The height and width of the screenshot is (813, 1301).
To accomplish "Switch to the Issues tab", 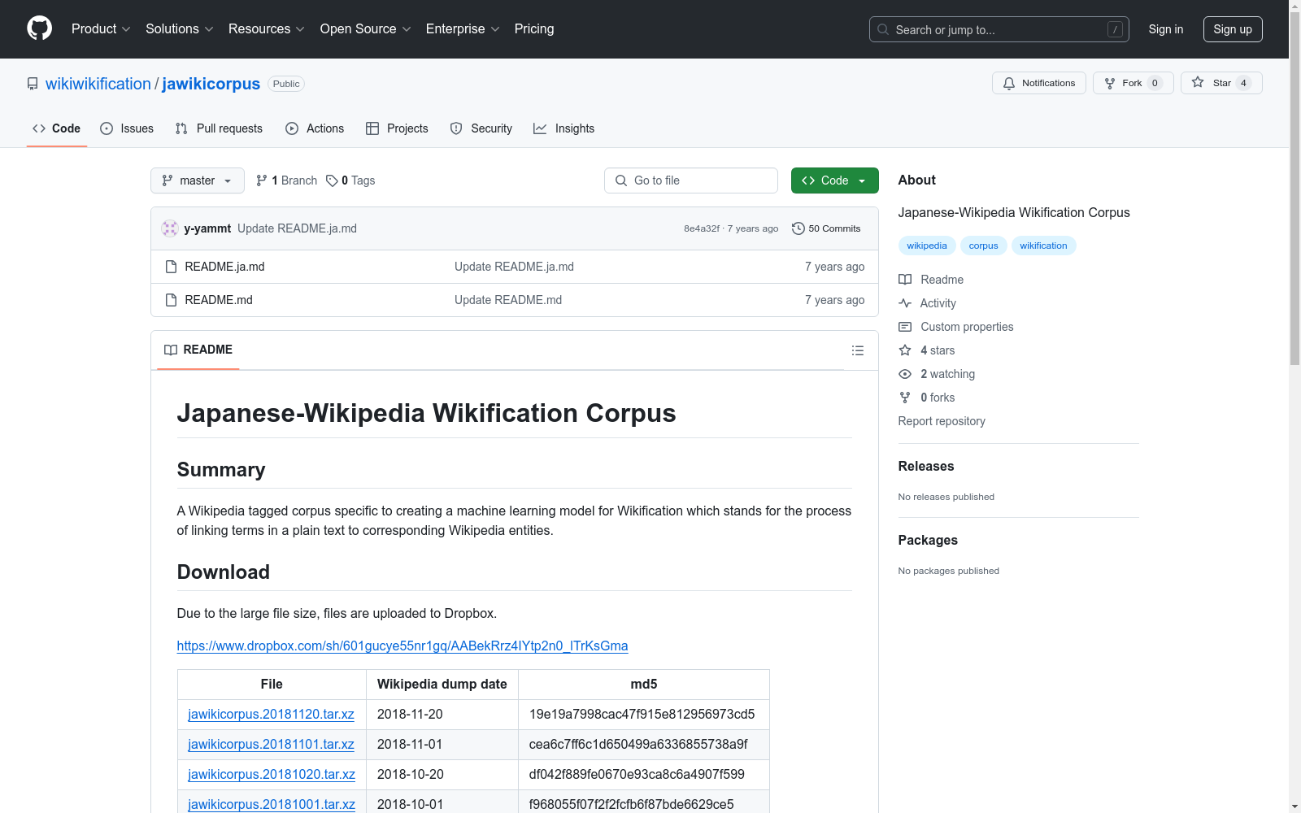I will (x=127, y=128).
